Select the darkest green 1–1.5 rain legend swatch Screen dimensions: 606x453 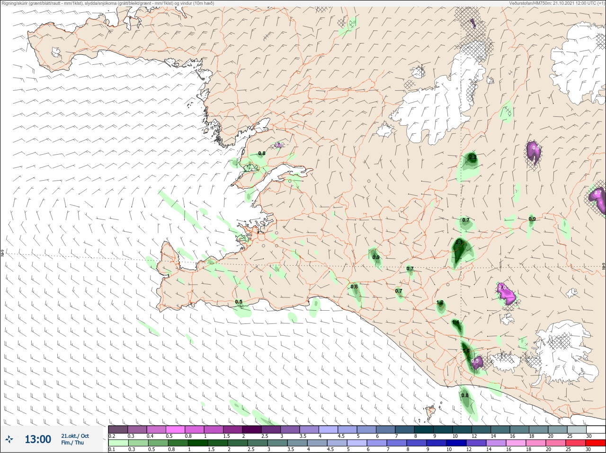(197, 443)
